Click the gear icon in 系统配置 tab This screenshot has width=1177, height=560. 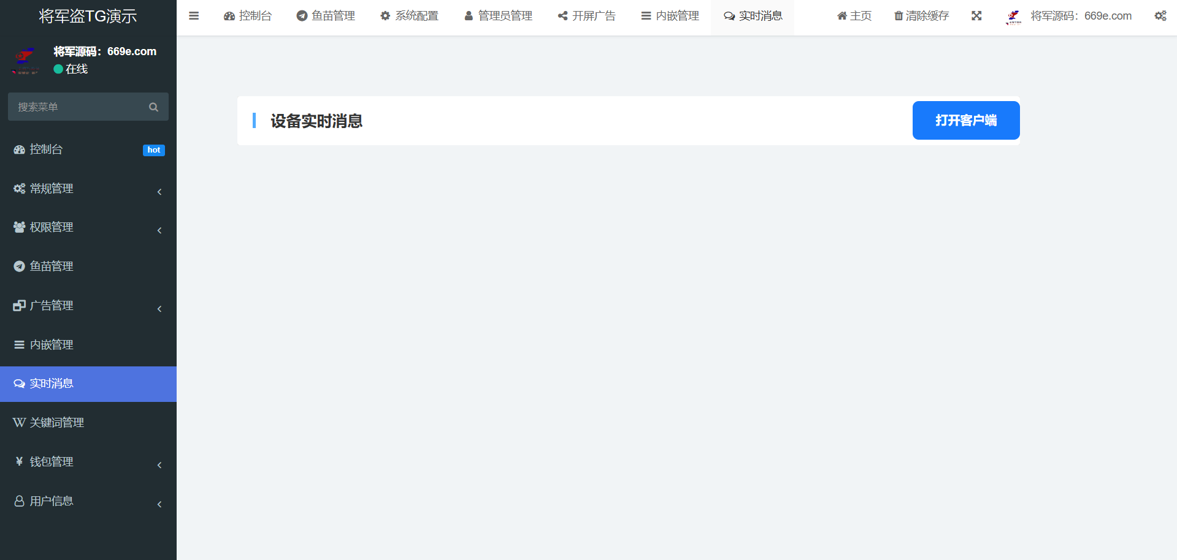pos(385,16)
